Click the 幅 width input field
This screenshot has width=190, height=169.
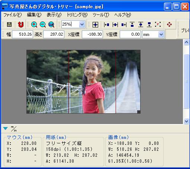pos(22,34)
